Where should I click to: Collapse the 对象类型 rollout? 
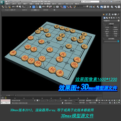[x=111, y=24]
